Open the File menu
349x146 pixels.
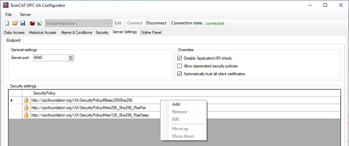(x=8, y=15)
